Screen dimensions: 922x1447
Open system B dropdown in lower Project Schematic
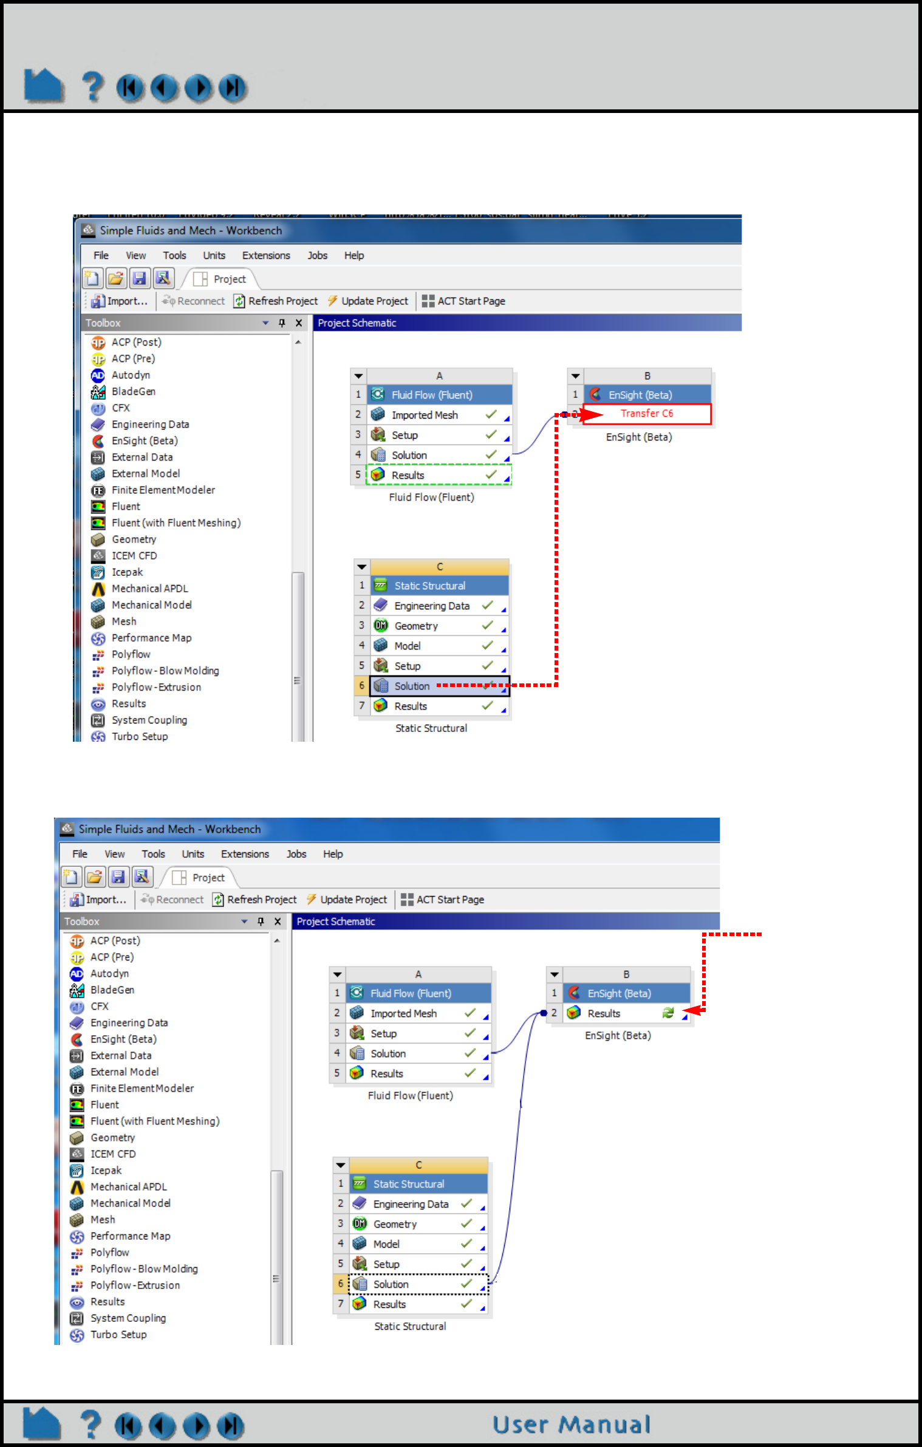(x=554, y=974)
